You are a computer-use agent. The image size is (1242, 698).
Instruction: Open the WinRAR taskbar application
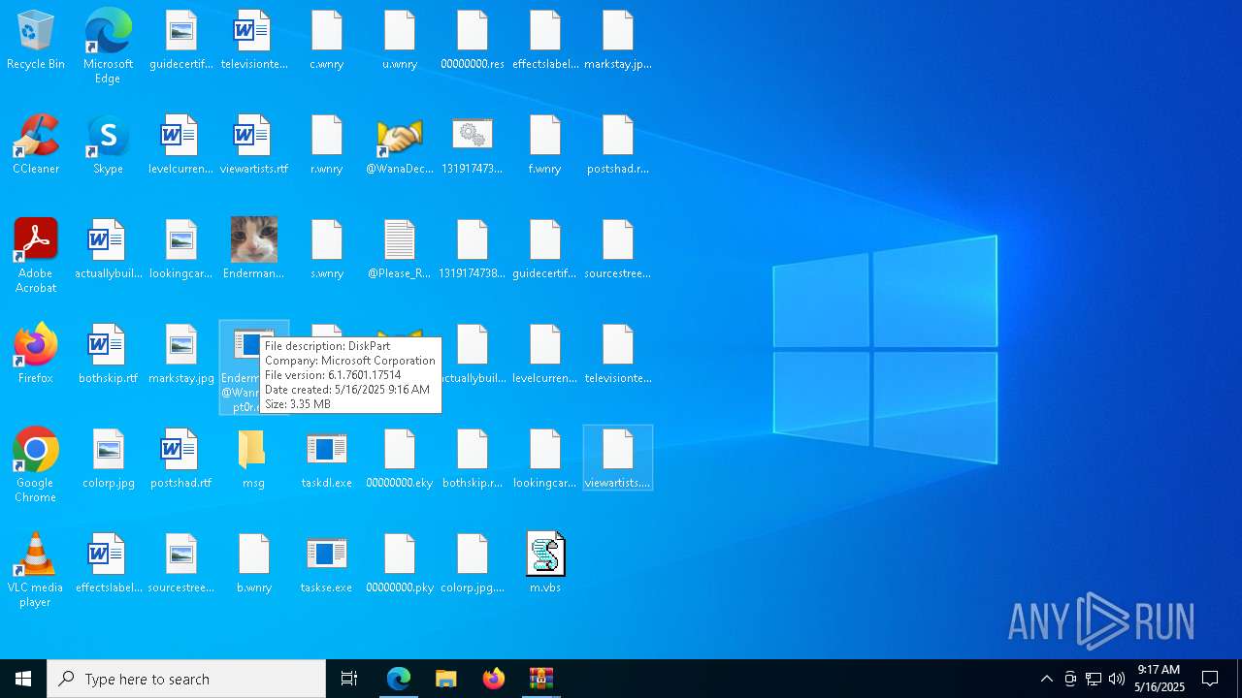tap(541, 679)
